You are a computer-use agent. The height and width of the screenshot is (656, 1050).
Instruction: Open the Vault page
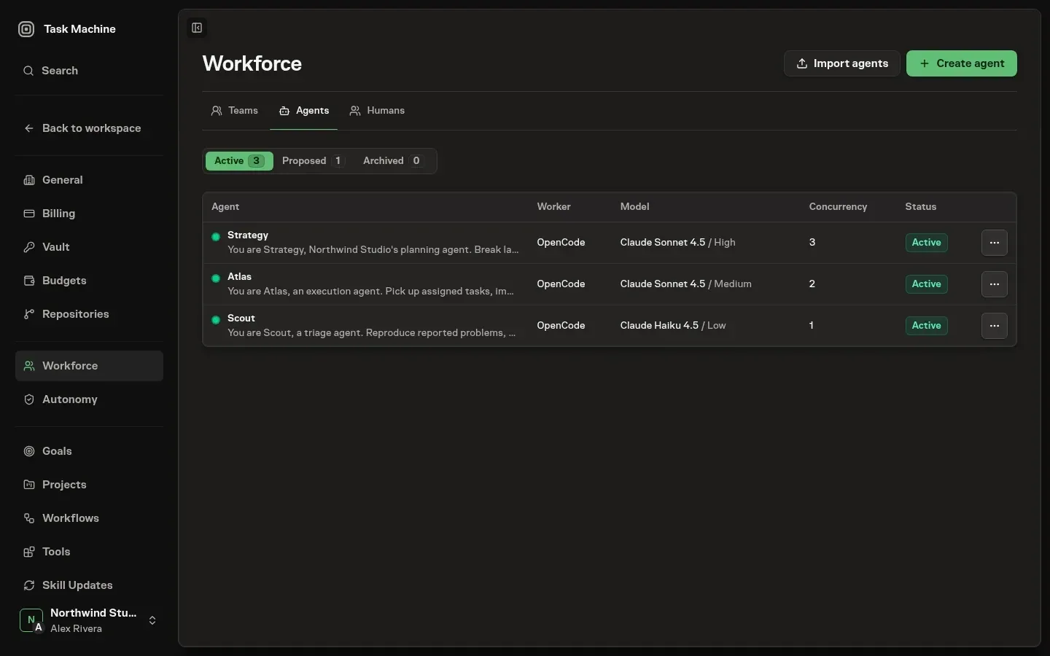89,247
